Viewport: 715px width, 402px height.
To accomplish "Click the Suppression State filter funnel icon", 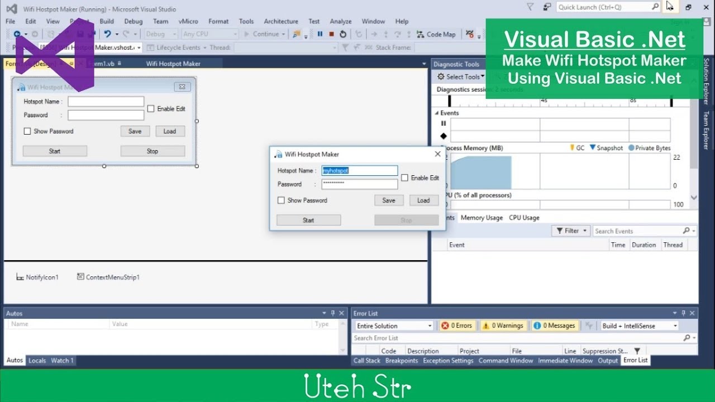I will 637,351.
